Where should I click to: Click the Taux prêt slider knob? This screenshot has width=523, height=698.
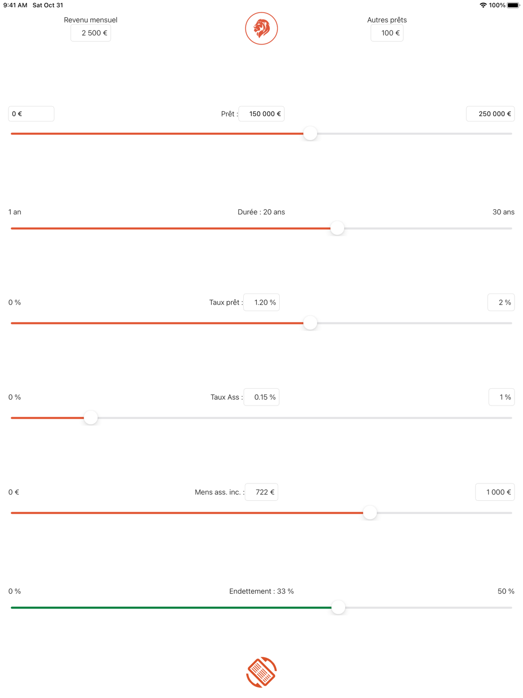(x=310, y=323)
